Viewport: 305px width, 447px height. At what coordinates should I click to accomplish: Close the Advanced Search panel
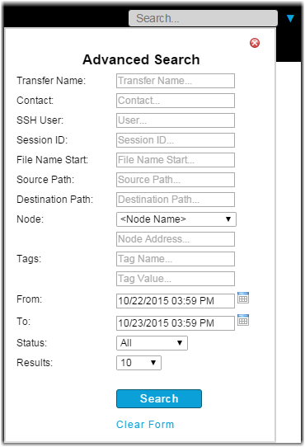pos(255,43)
